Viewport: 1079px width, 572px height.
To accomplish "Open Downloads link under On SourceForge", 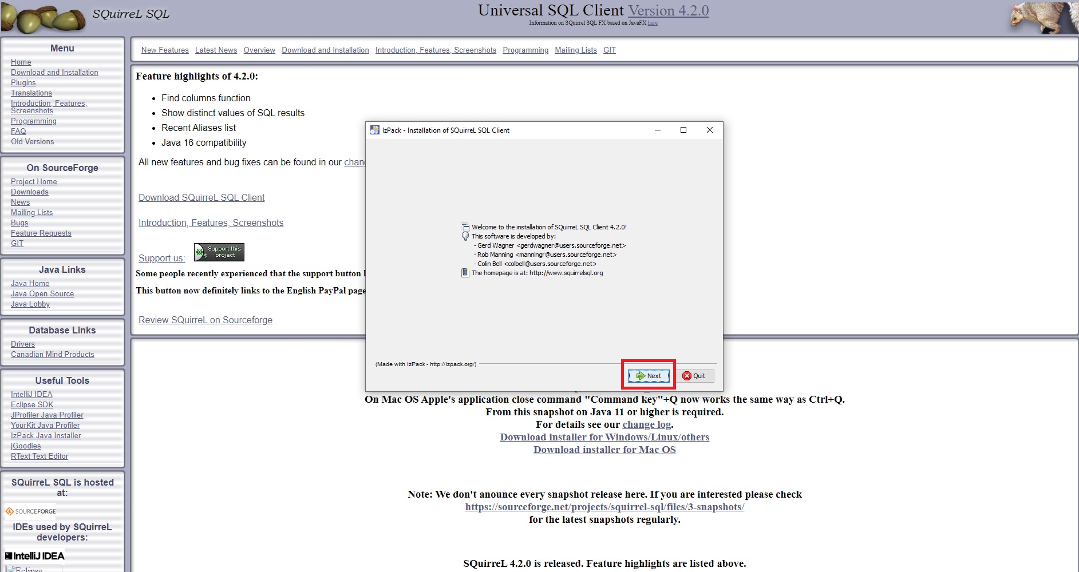I will [x=30, y=192].
